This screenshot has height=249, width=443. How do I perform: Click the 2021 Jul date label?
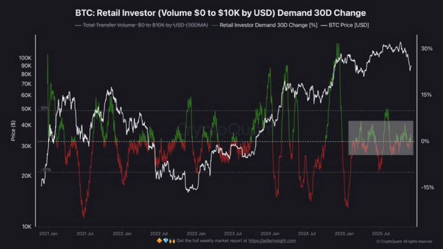(85, 233)
